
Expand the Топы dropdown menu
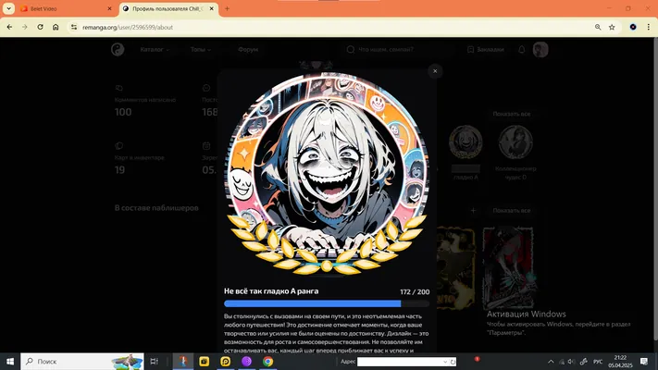tap(201, 50)
